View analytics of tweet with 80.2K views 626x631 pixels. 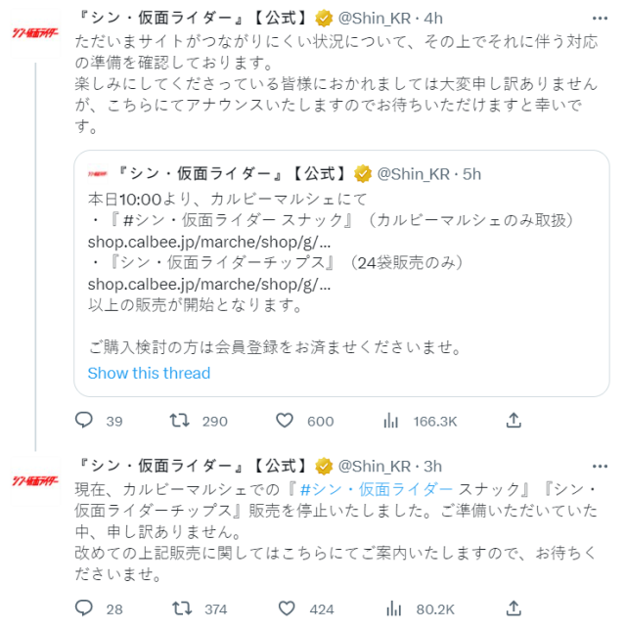[391, 608]
